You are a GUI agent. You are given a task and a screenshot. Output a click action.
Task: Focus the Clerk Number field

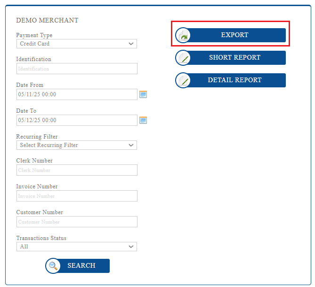tap(76, 170)
